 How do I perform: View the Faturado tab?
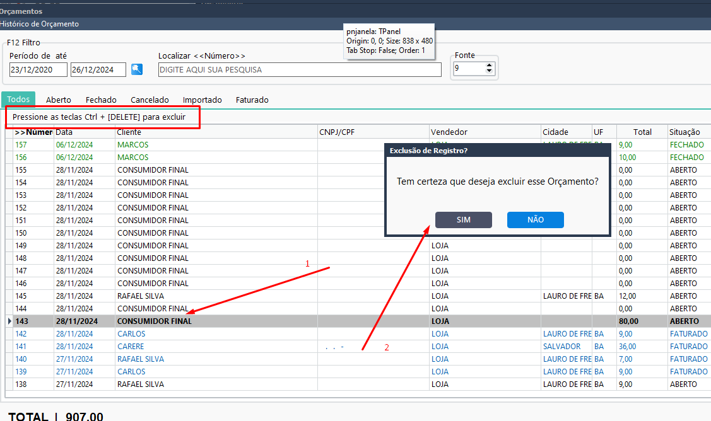(252, 100)
